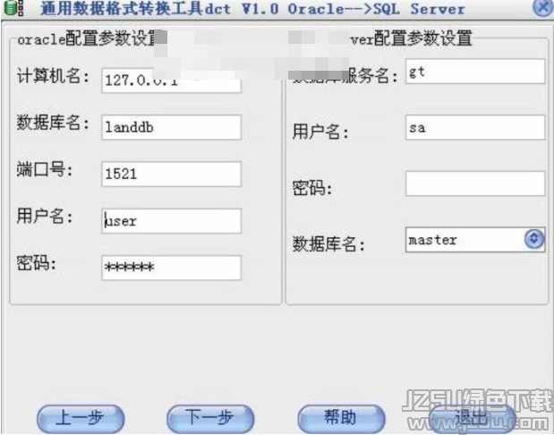554x435 pixels.
Task: Click the window title 通用数据格式转换工具dct
Action: coord(136,8)
